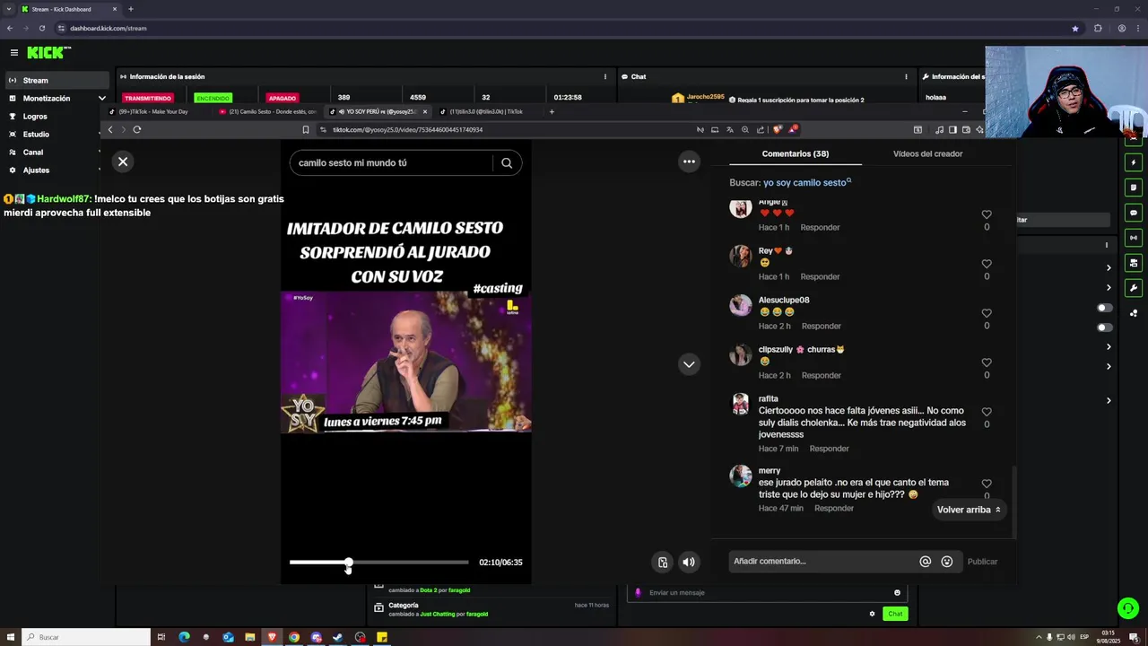Select the tilin3.0 TikTok tab
The image size is (1148, 646).
coord(489,111)
